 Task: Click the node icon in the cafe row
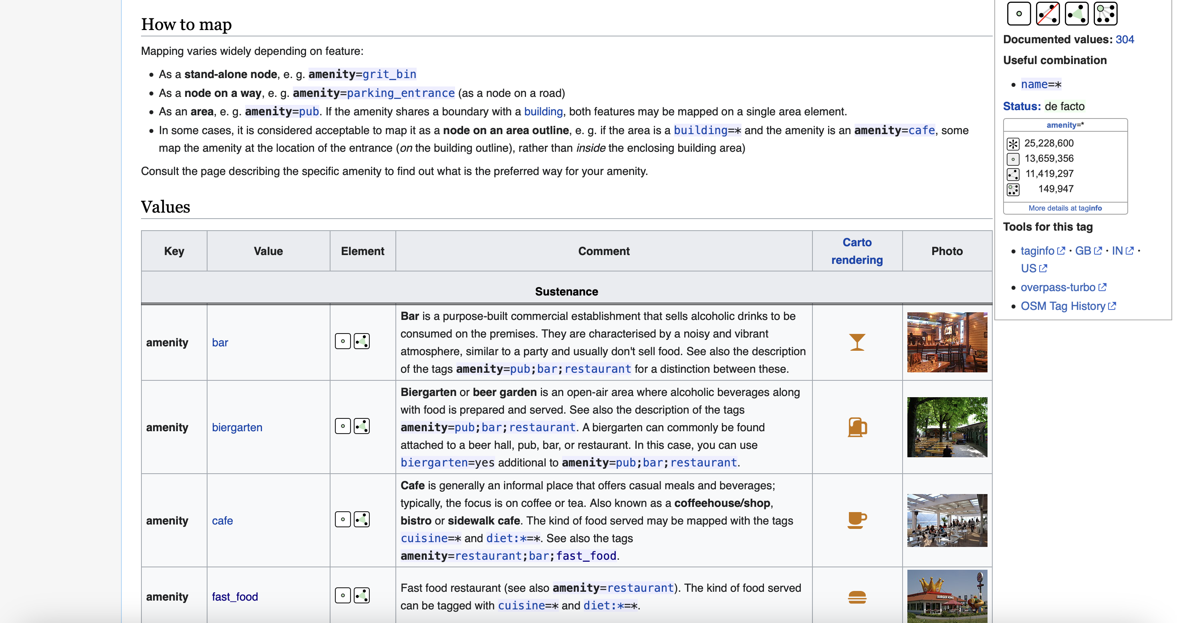(x=343, y=519)
